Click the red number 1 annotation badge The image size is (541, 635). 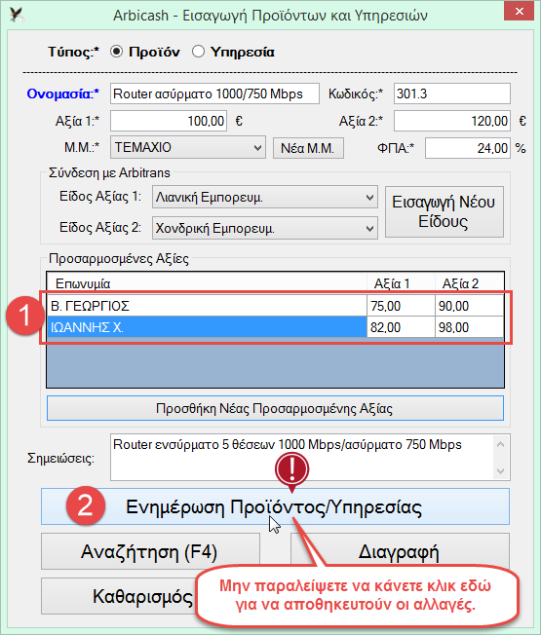tap(25, 316)
